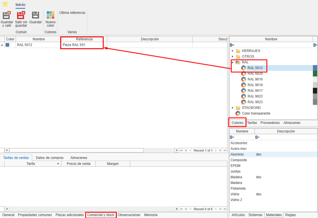
Task: Switch to the Materiales tab
Action: point(274,215)
